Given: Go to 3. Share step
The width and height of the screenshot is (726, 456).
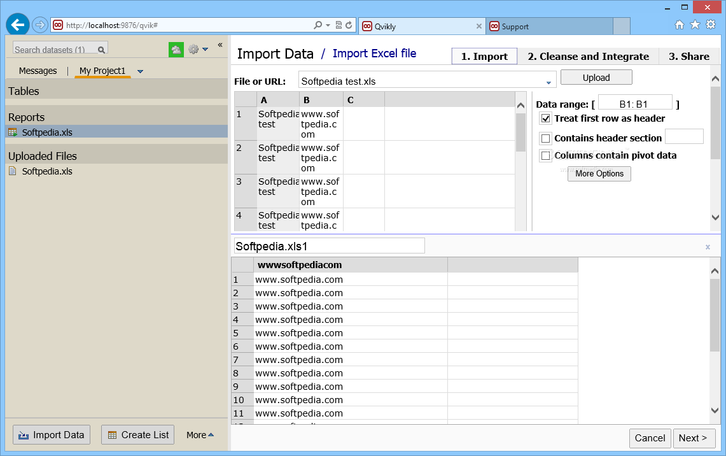Looking at the screenshot, I should 689,57.
